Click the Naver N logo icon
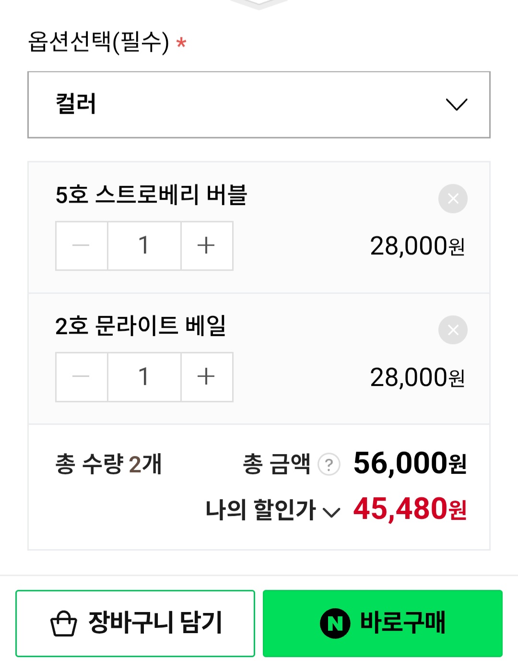The width and height of the screenshot is (518, 672). coord(335,624)
